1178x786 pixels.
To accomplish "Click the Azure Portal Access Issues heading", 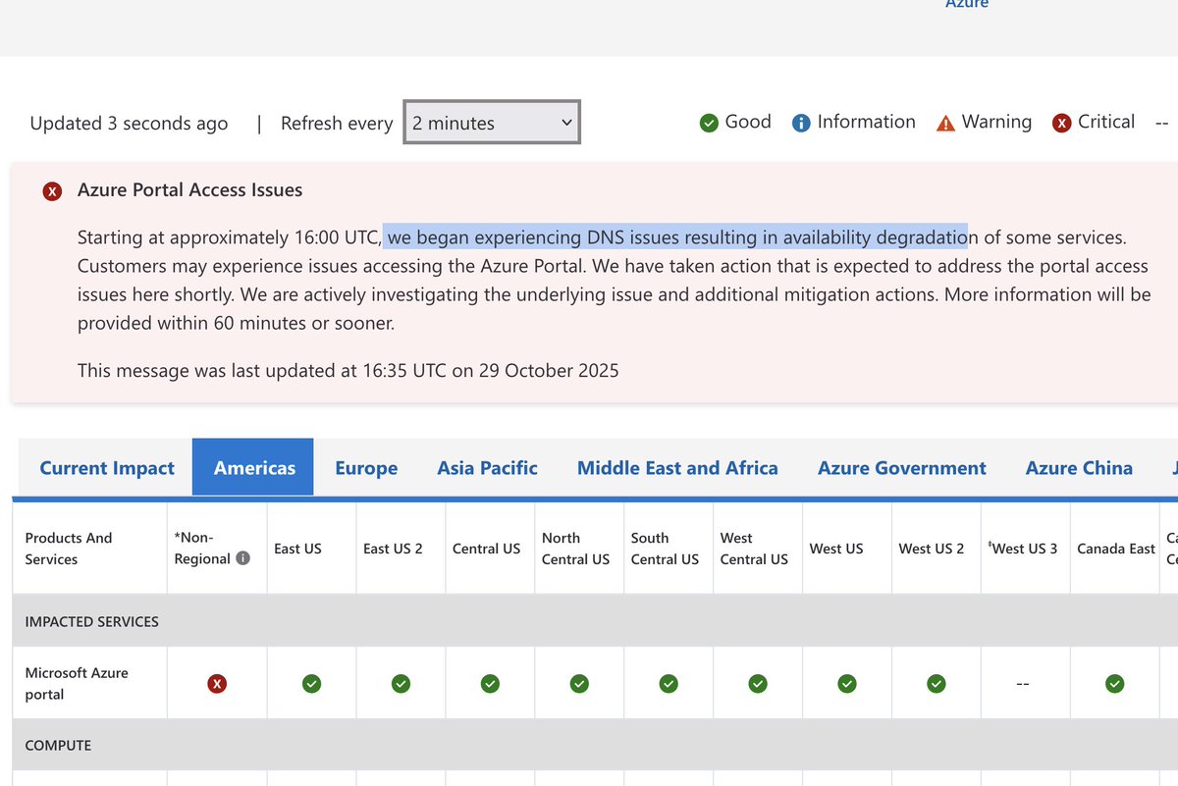I will (189, 190).
